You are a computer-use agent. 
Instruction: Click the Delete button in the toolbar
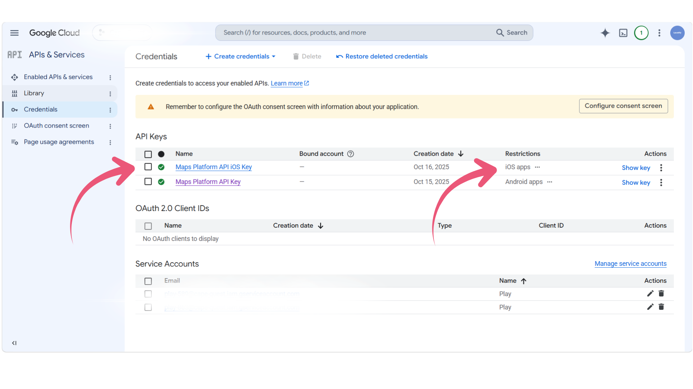point(307,57)
